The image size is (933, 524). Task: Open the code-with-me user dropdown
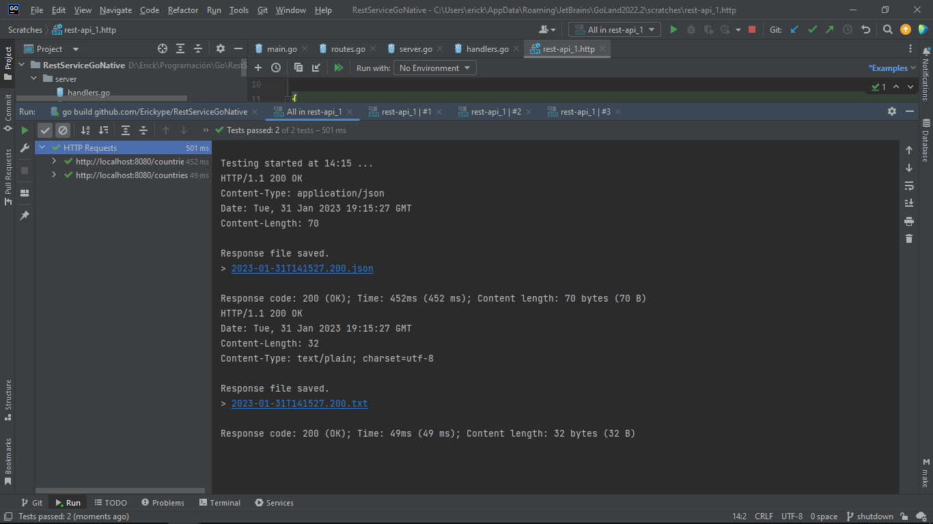pos(548,29)
